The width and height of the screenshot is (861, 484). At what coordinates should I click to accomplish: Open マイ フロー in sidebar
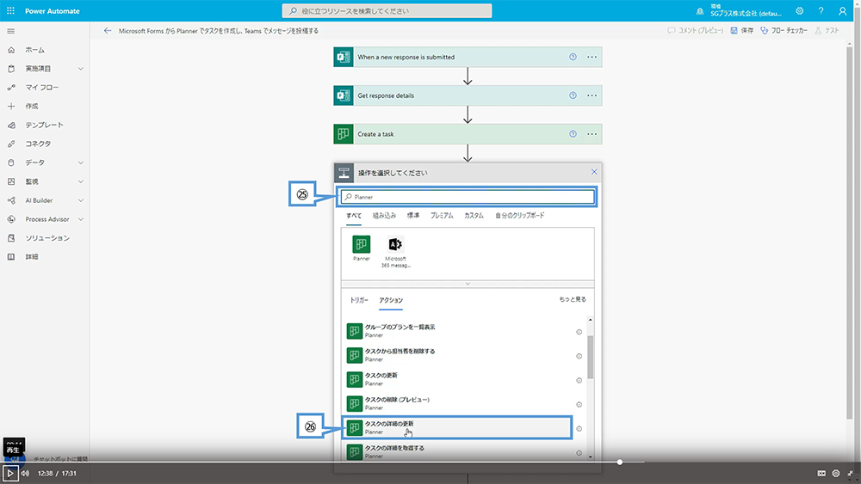tap(41, 87)
